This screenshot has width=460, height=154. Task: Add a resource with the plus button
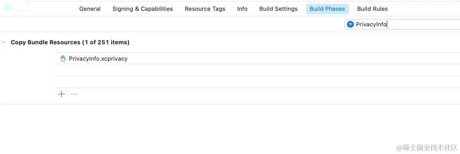pos(61,94)
